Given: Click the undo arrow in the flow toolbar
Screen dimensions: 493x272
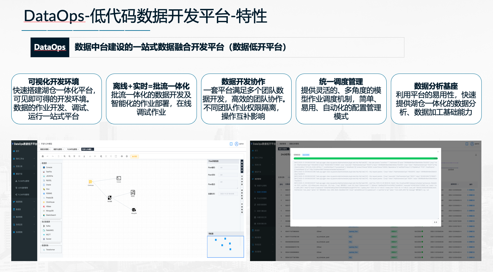Looking at the screenshot, I should [x=48, y=156].
